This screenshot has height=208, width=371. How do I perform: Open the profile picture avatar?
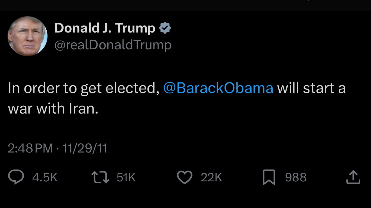click(28, 36)
